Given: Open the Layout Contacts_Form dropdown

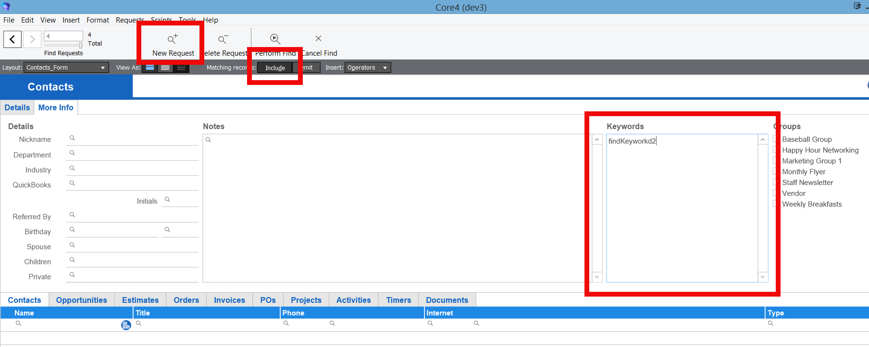Looking at the screenshot, I should pos(66,68).
